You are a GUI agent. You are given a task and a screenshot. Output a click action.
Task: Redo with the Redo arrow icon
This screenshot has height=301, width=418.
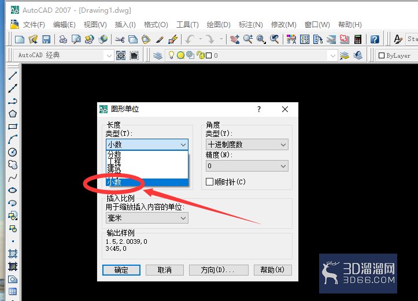(210, 39)
